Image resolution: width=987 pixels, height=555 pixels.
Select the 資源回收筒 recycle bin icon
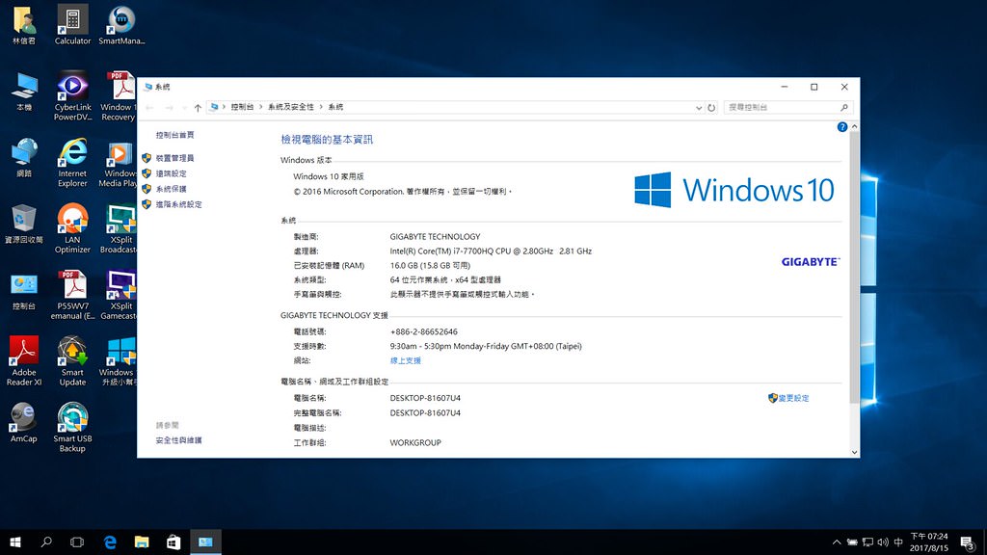coord(24,224)
